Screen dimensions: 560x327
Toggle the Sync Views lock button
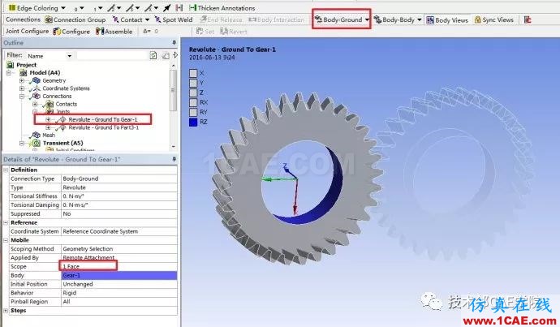(494, 19)
